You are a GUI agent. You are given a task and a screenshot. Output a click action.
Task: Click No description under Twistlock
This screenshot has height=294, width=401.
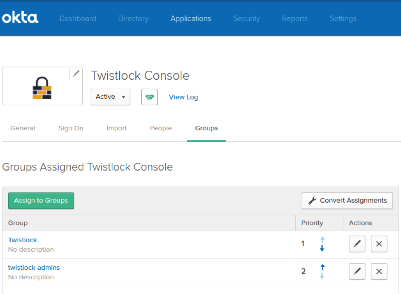(x=31, y=250)
